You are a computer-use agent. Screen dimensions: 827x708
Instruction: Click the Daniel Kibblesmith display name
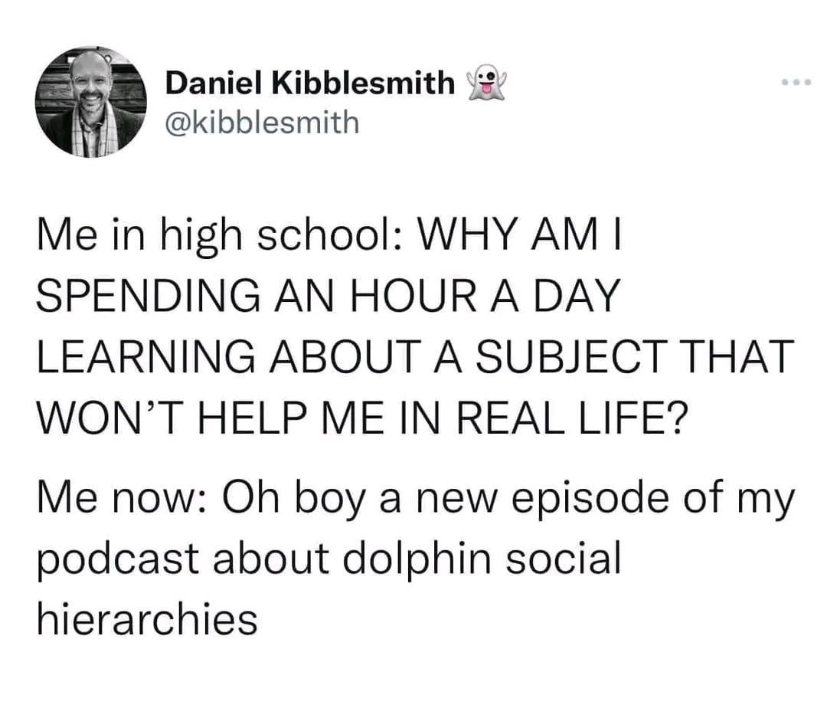[310, 83]
